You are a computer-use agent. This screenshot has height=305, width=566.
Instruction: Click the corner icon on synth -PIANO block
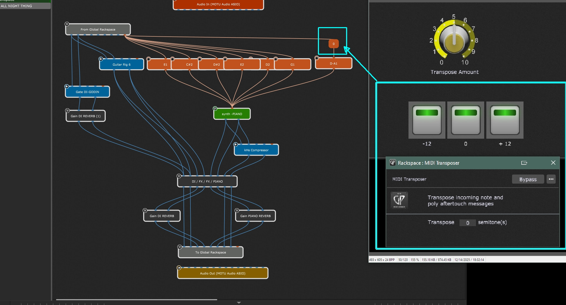tap(215, 109)
